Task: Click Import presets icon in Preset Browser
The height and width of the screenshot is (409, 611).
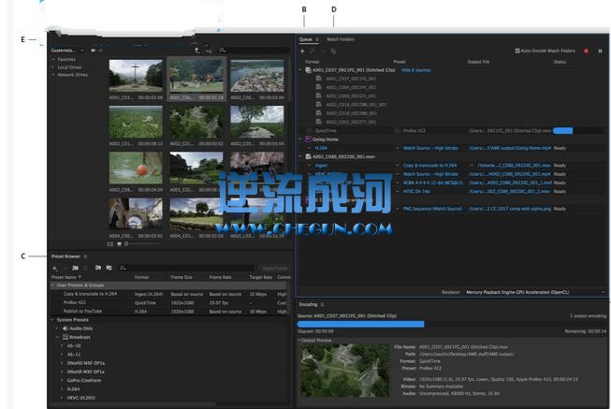Action: (x=98, y=268)
